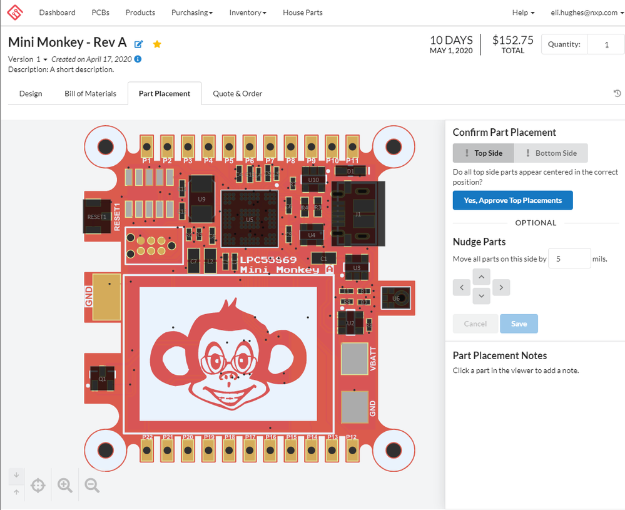
Task: Click the House Parts navigation link
Action: (302, 13)
